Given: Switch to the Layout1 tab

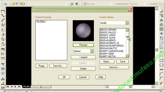Looking at the screenshot, I should coord(36,86).
